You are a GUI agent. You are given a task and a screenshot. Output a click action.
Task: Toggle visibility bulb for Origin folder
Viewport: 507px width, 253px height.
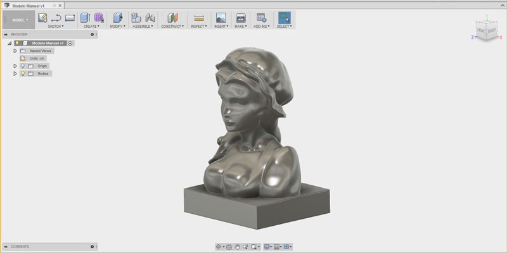click(x=22, y=66)
